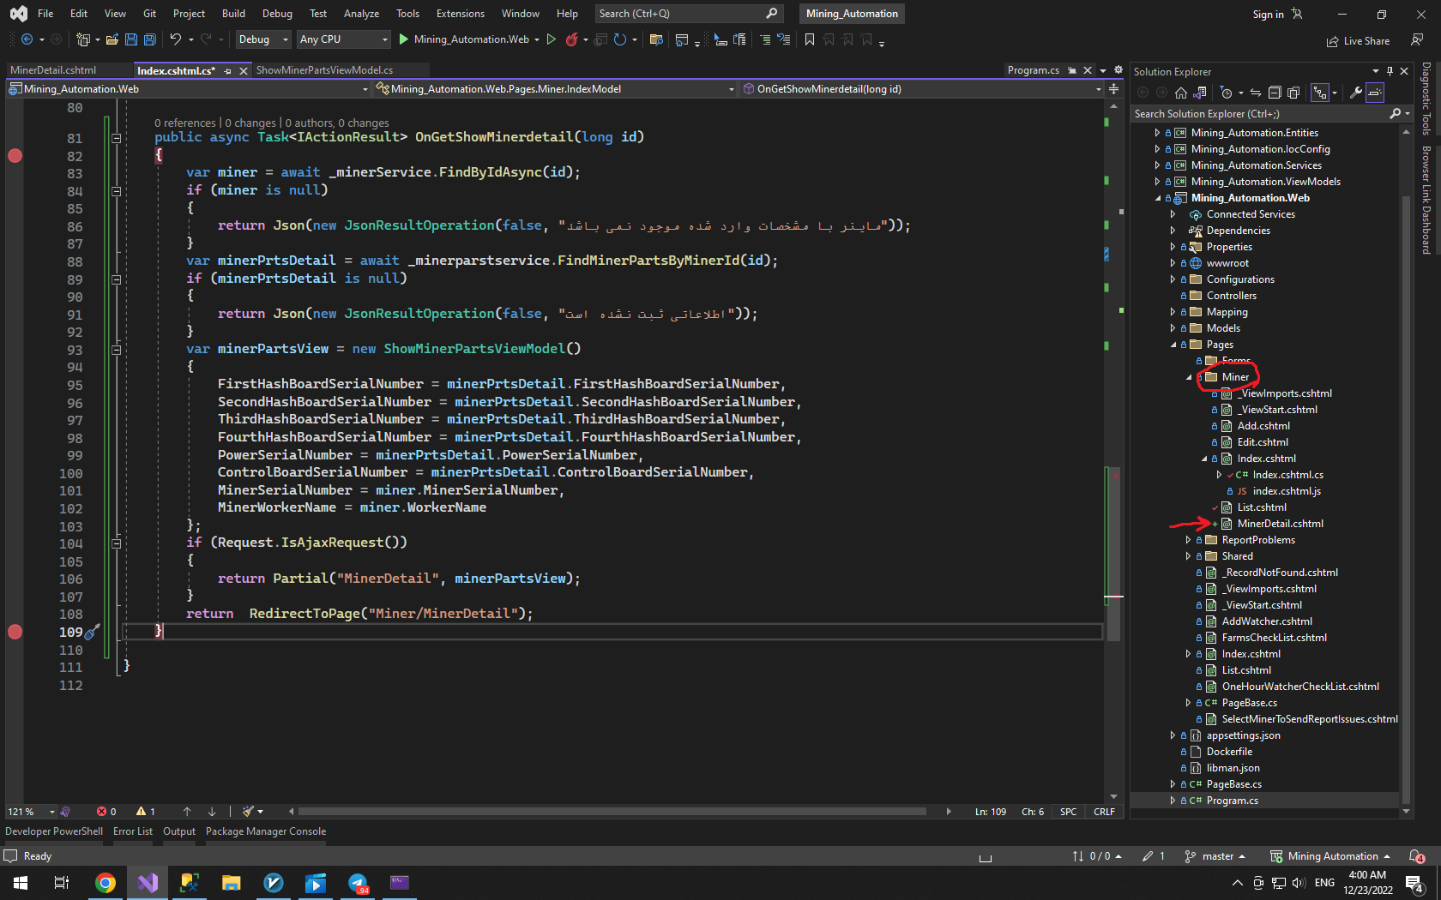Click the Home icon in Solution Explorer
This screenshot has width=1441, height=900.
(1181, 93)
